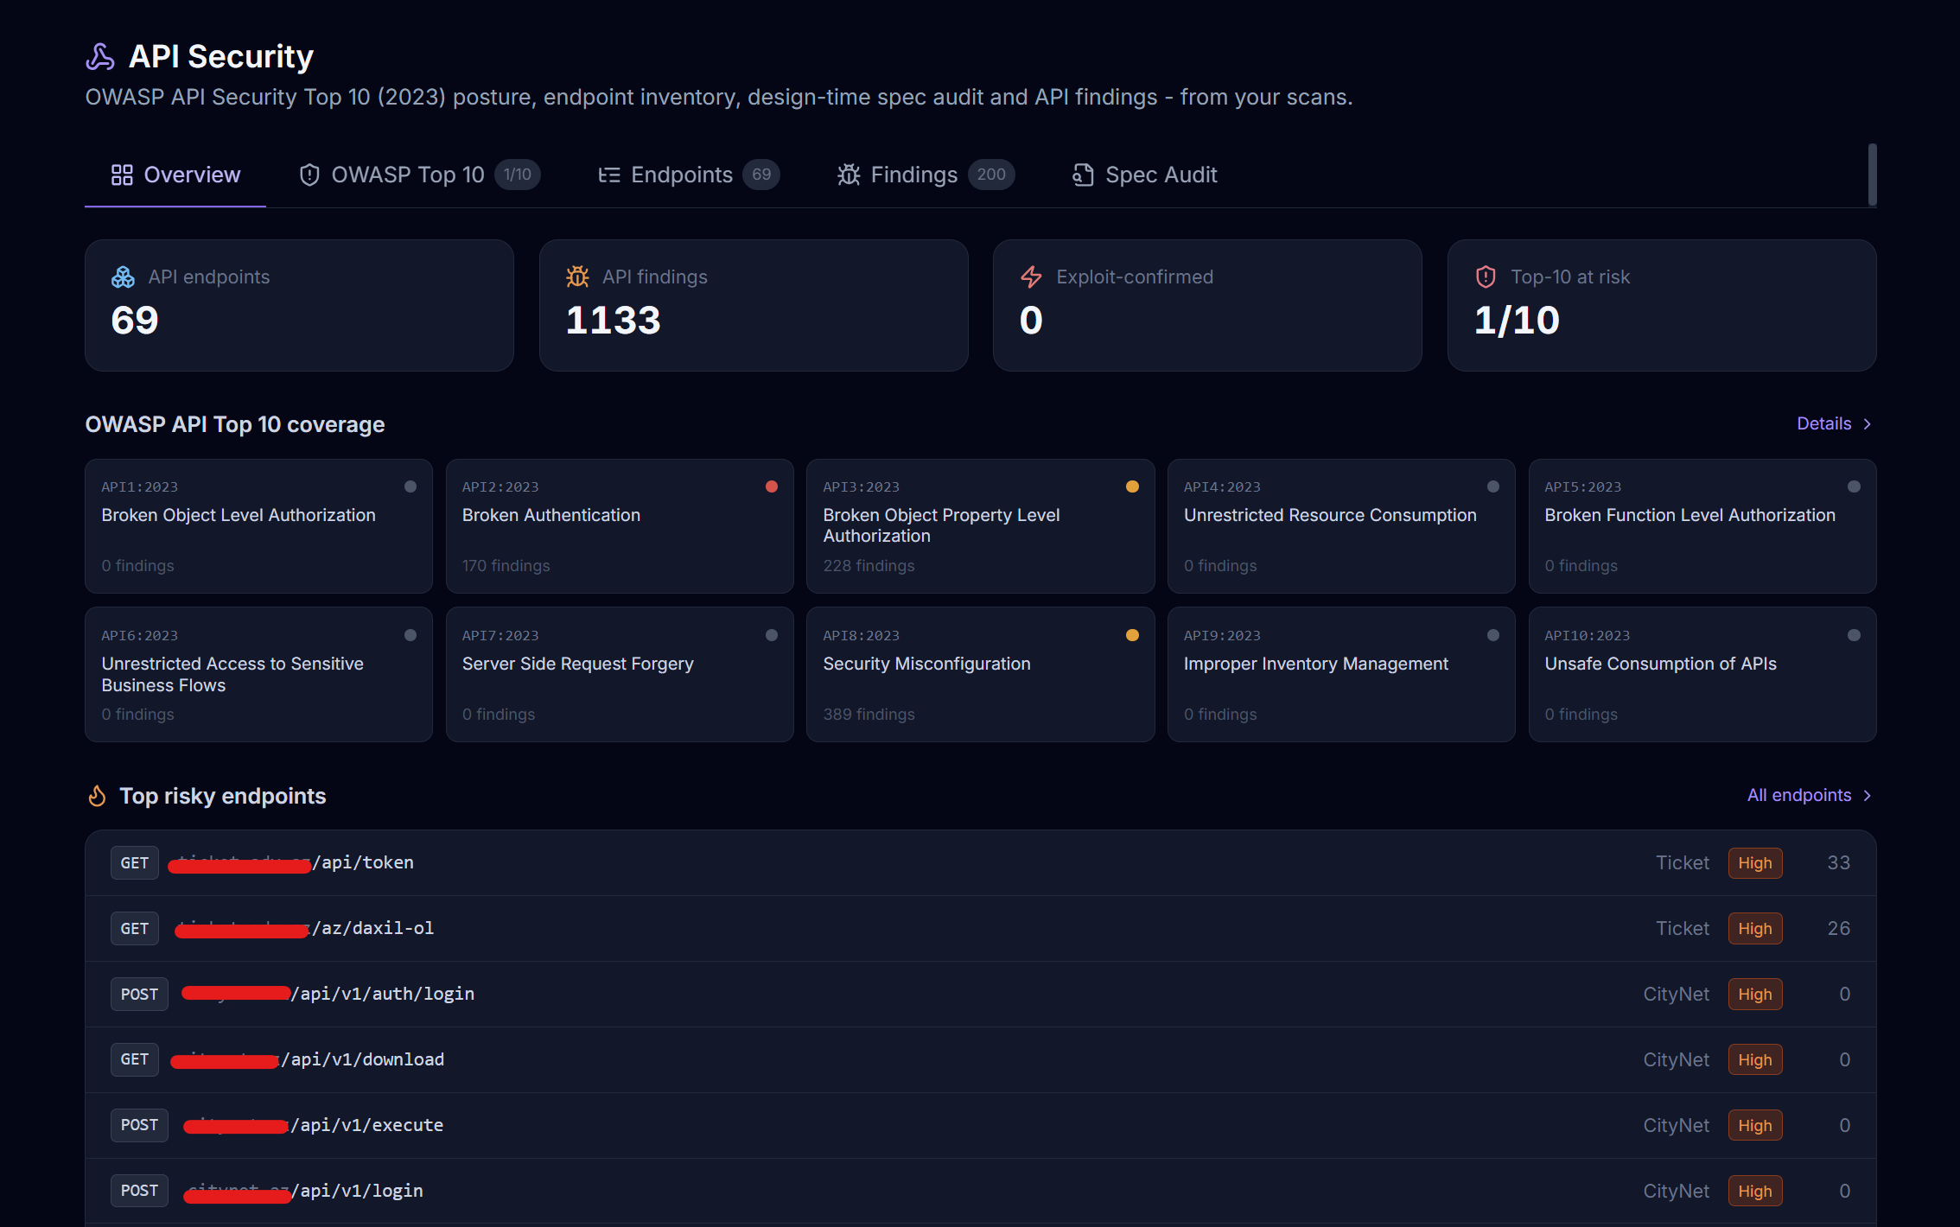The height and width of the screenshot is (1227, 1960).
Task: Click the Findings bug icon
Action: pos(849,175)
